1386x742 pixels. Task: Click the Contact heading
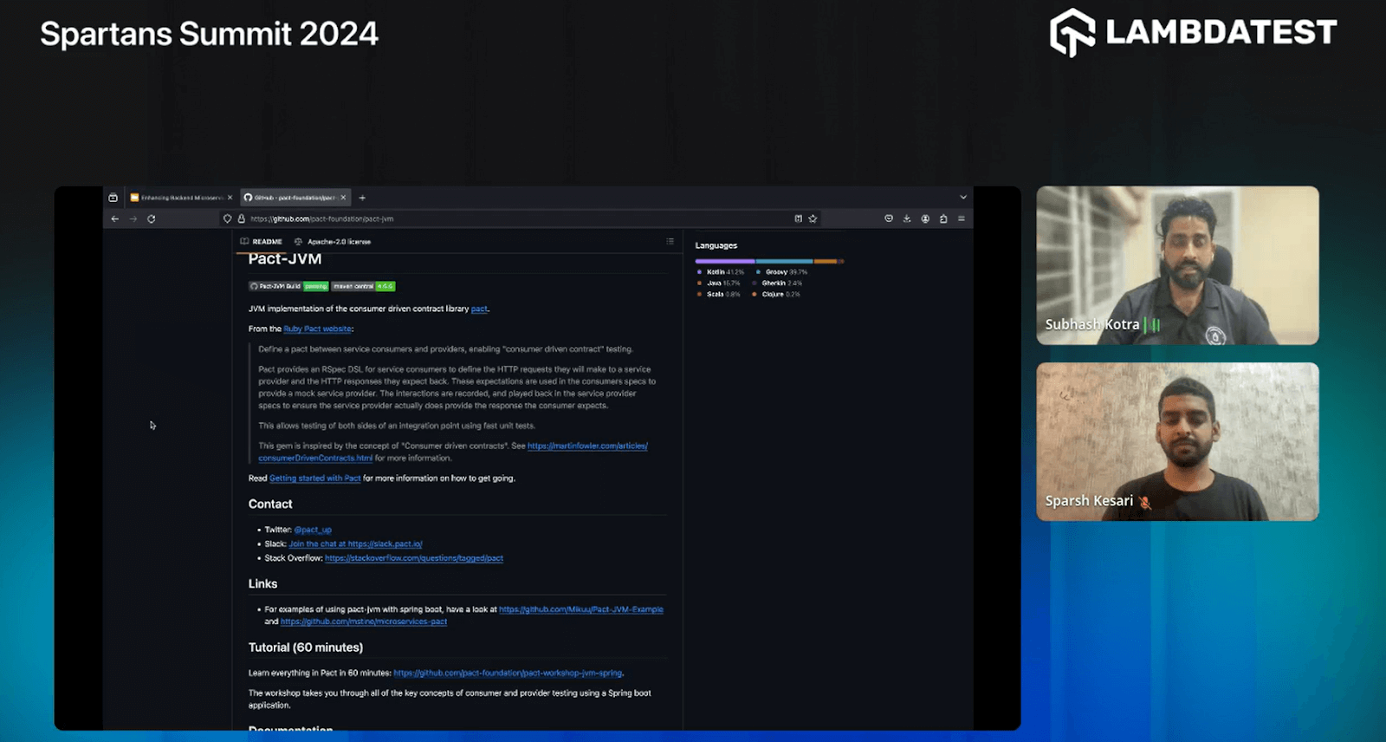(270, 504)
